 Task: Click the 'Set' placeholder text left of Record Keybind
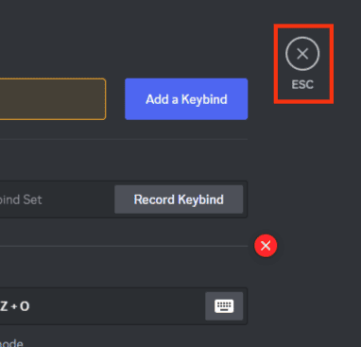[x=32, y=200]
